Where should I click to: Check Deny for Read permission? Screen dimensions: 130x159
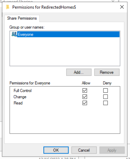[x=106, y=103]
